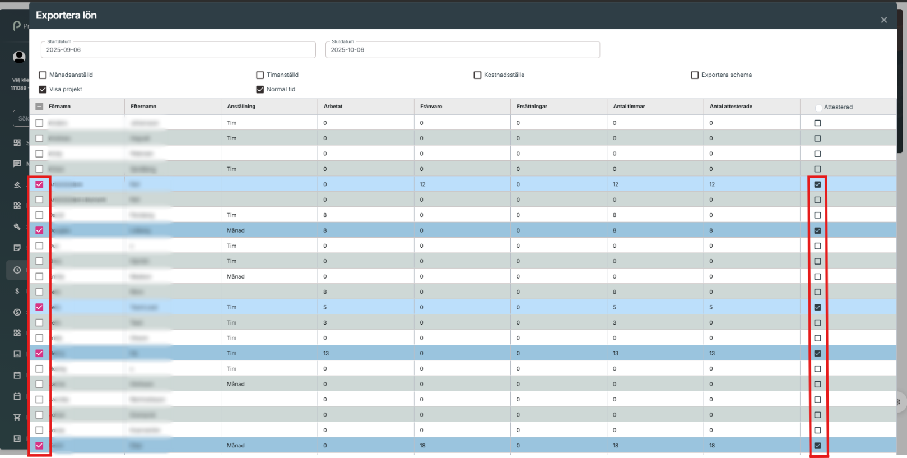
Task: Tick the Attesterad header checkbox
Action: 818,108
